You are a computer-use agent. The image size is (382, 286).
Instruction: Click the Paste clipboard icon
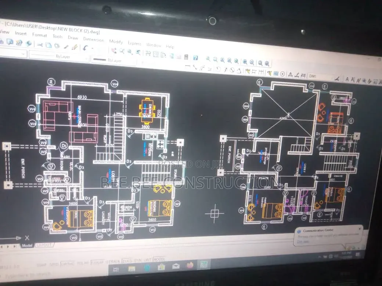[x=57, y=46]
